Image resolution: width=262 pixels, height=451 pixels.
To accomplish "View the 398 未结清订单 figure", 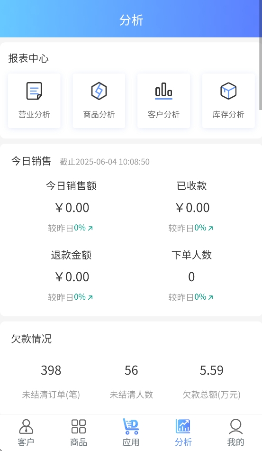I will tap(51, 370).
